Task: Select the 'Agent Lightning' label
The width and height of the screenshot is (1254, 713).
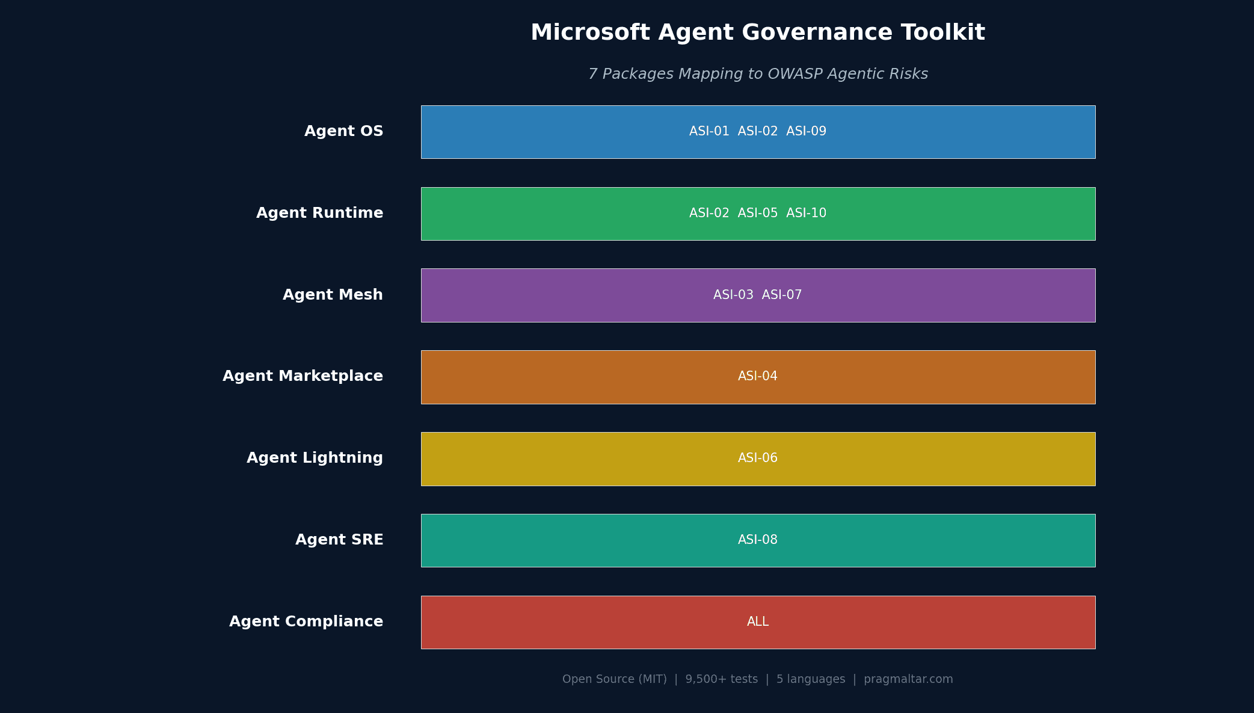Action: (x=315, y=458)
